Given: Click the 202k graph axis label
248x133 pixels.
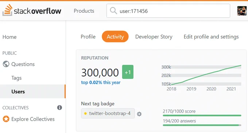Looking at the screenshot, I should pos(166,76).
